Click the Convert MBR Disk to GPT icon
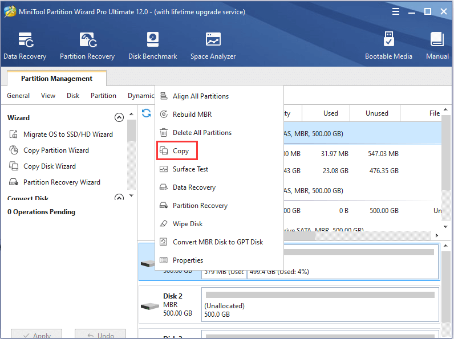The height and width of the screenshot is (339, 454). point(164,242)
